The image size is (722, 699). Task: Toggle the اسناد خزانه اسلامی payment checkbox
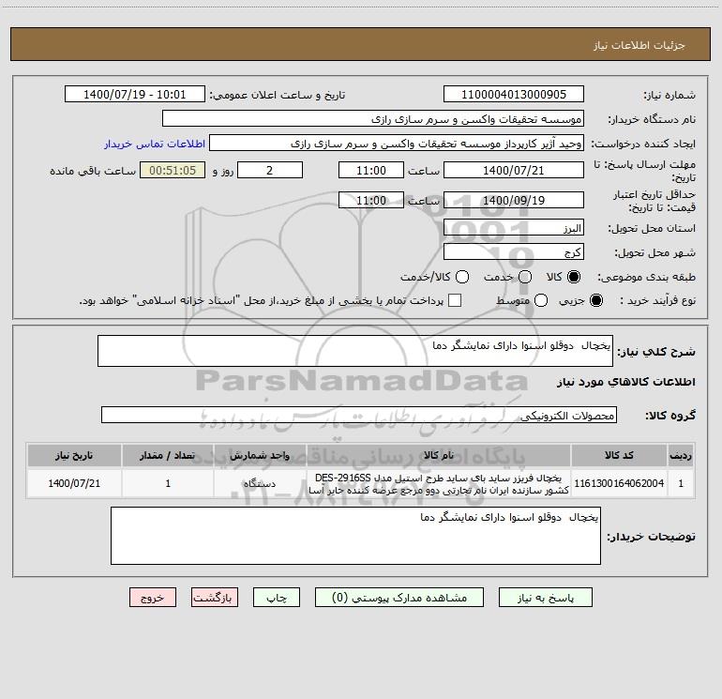click(x=455, y=300)
